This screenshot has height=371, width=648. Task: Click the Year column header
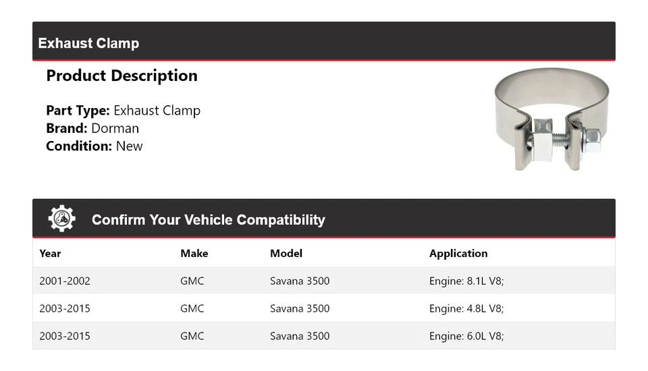(50, 254)
